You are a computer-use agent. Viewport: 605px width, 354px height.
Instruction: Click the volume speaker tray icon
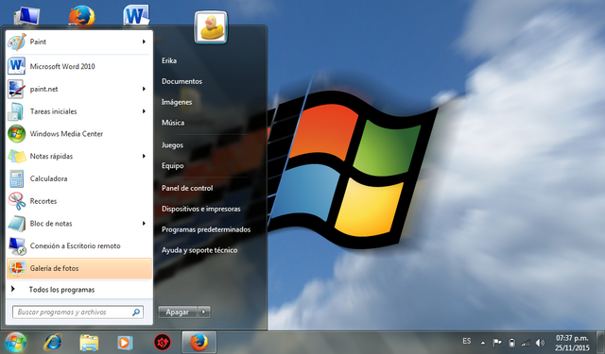(540, 342)
